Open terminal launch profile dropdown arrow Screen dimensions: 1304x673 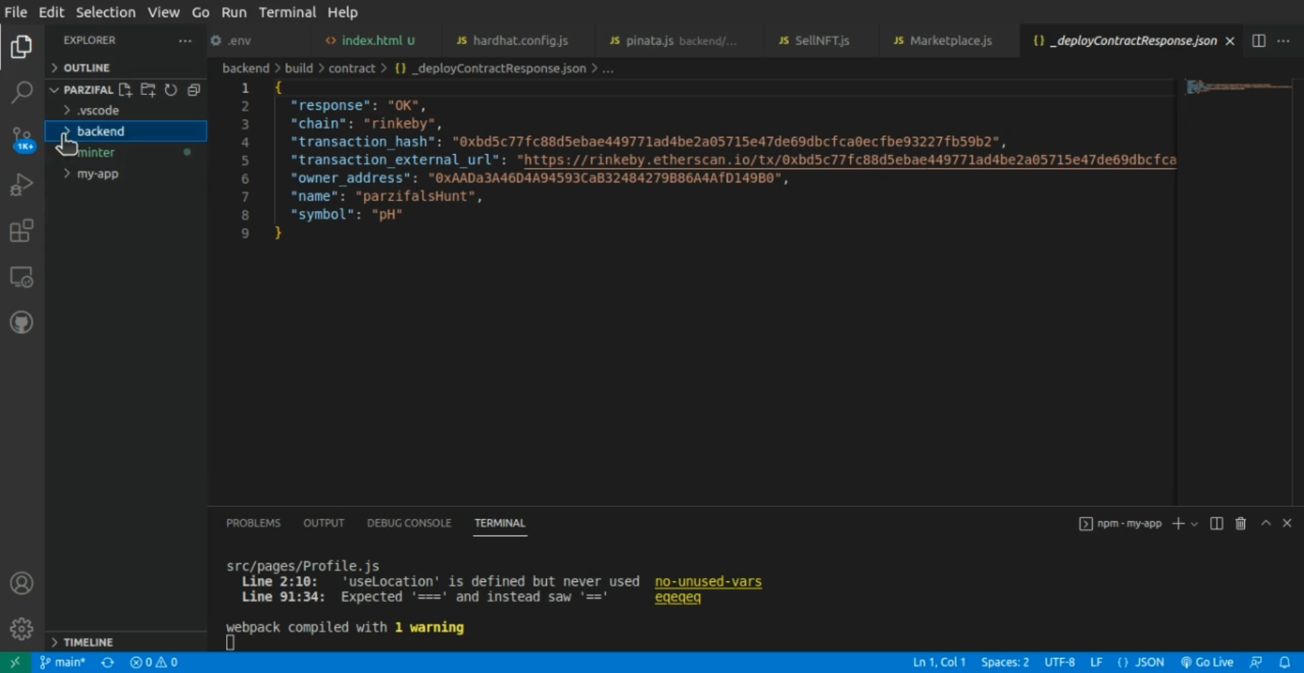pos(1195,524)
